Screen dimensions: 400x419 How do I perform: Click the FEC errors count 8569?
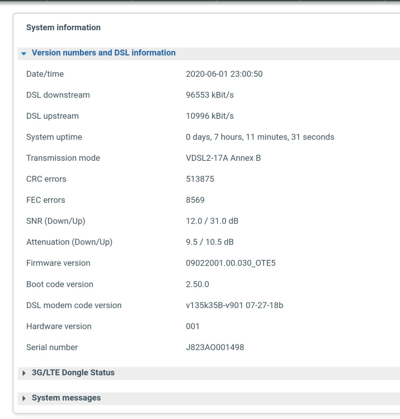(x=195, y=200)
